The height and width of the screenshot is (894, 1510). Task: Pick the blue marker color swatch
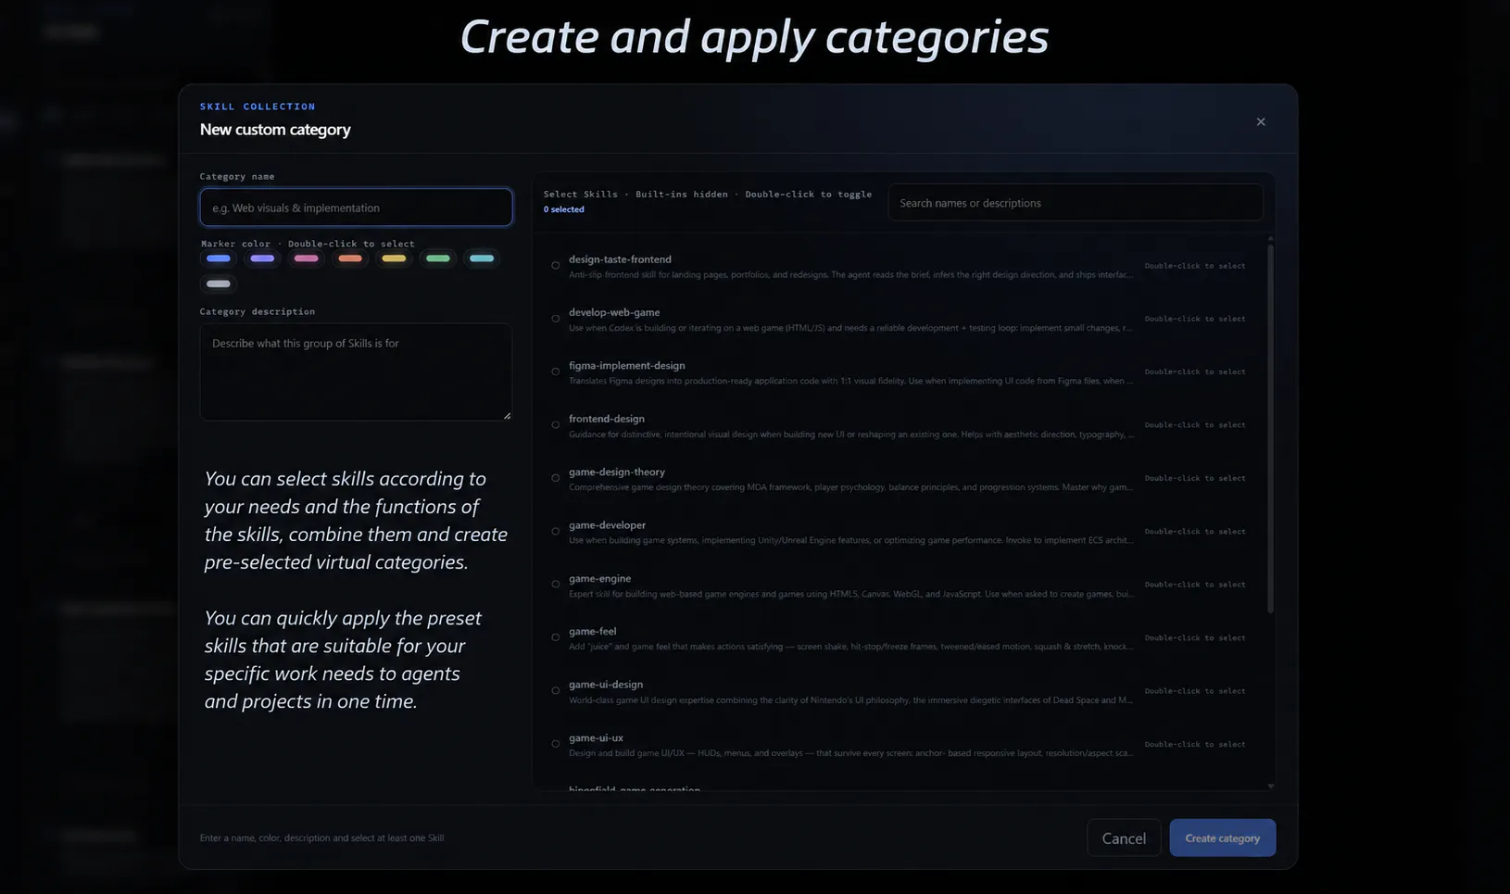coord(219,258)
